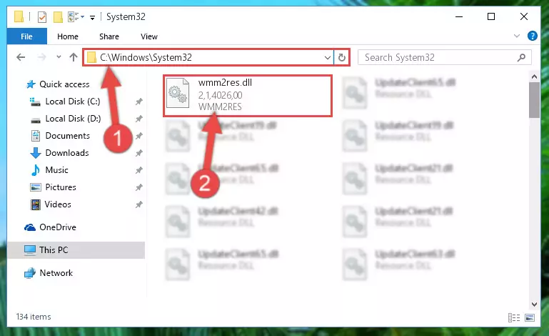This screenshot has height=336, width=549.
Task: Switch to Large icons view icon
Action: pos(530,317)
